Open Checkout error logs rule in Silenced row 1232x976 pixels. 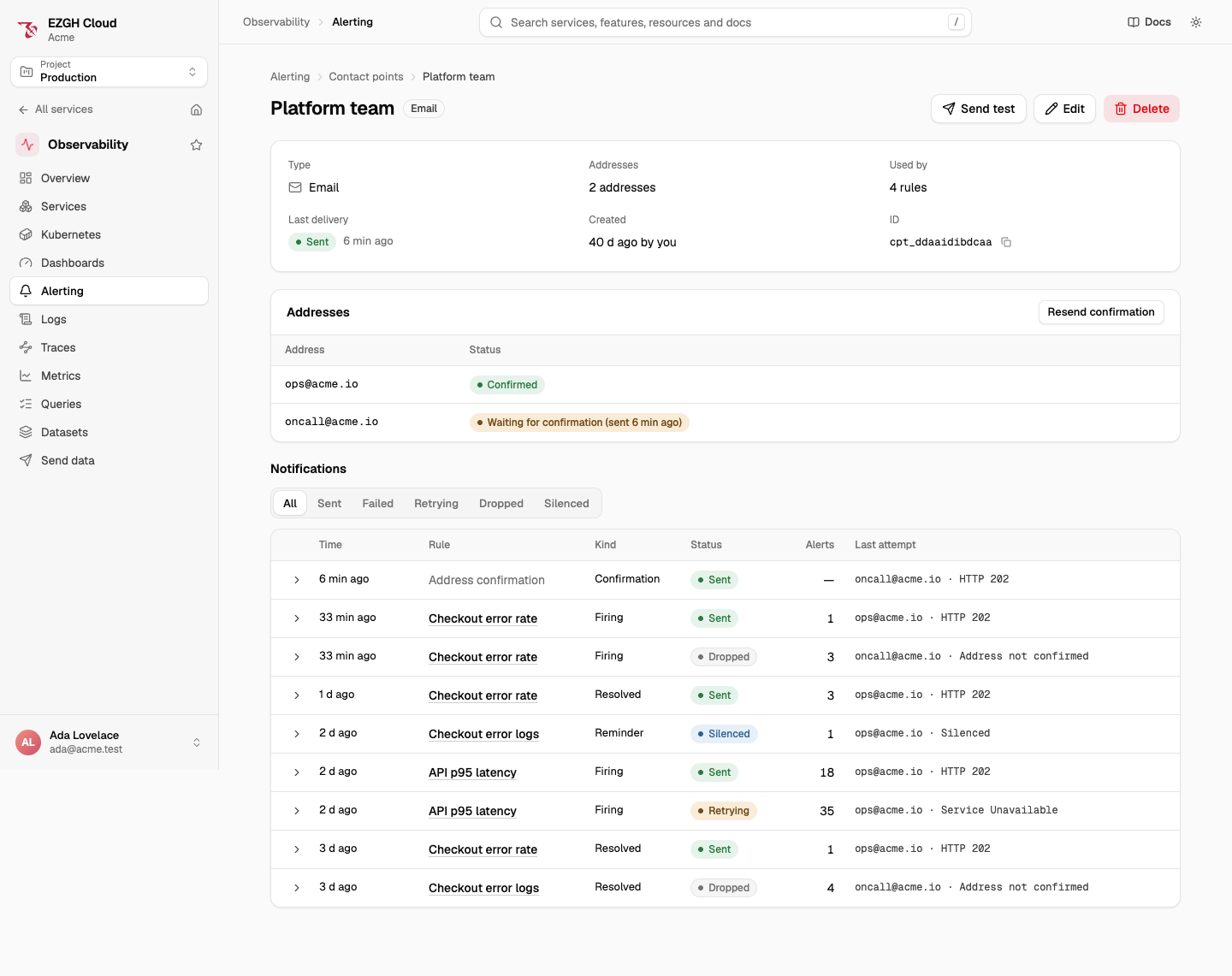click(483, 734)
